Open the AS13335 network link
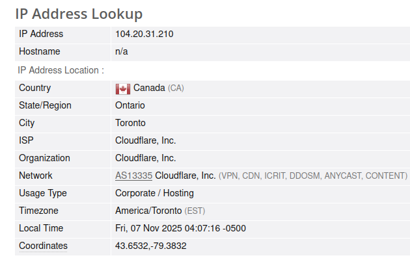This screenshot has height=260, width=410. pos(133,175)
